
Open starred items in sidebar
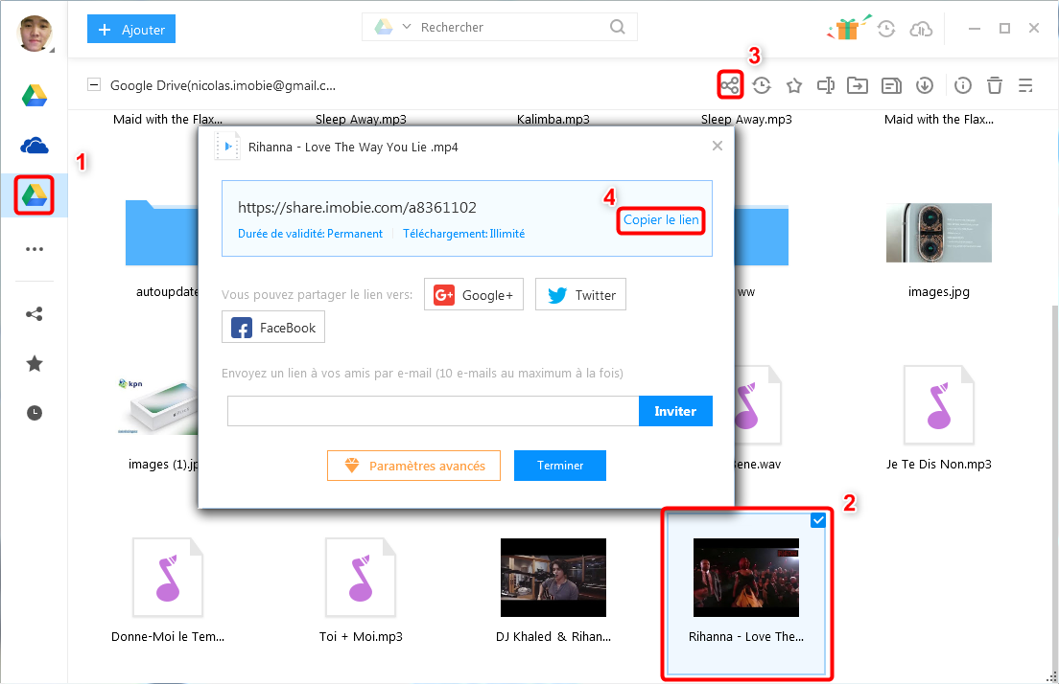coord(35,364)
